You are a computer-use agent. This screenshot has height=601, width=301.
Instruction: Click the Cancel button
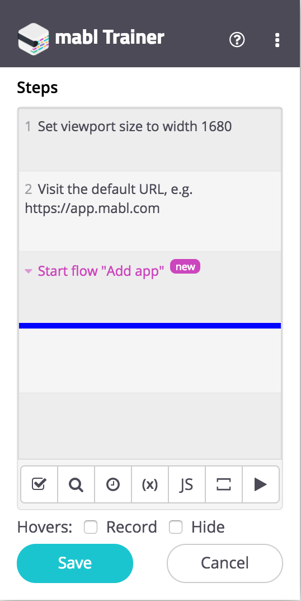click(x=225, y=563)
